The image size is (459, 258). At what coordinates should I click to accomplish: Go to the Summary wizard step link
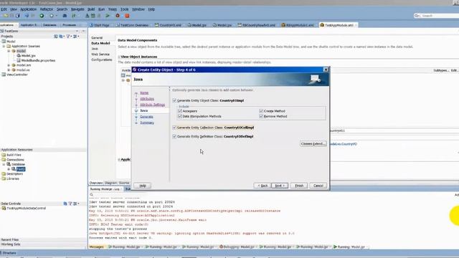coord(147,123)
